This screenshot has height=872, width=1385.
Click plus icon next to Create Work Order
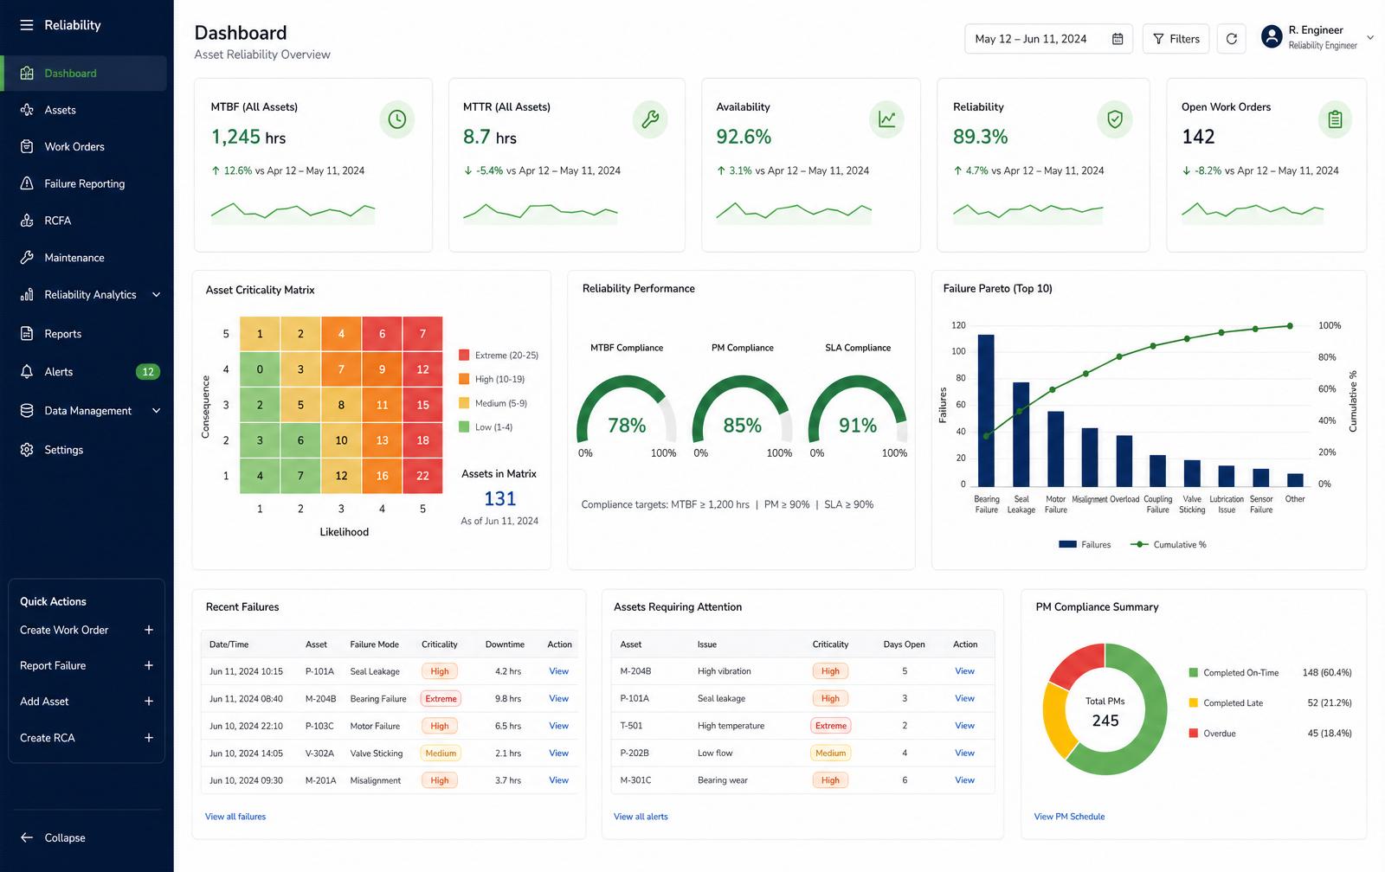[149, 630]
